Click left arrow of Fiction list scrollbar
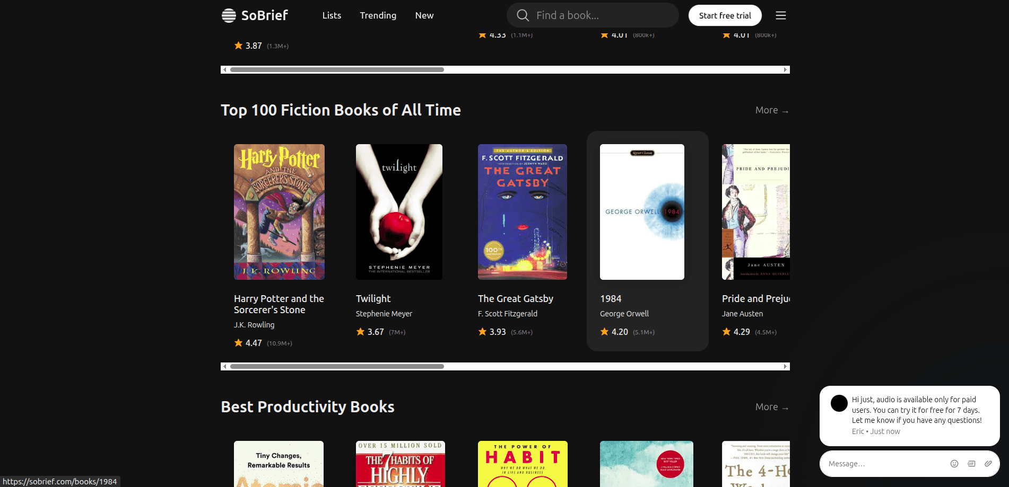Screen dimensions: 1009x487 (224, 366)
